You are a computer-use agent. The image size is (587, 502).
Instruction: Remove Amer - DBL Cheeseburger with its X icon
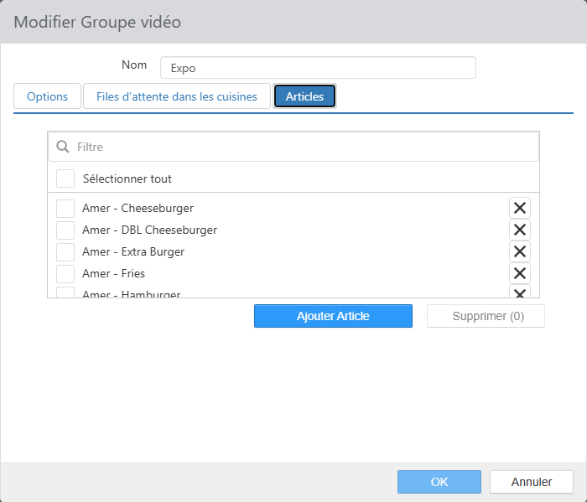(520, 230)
